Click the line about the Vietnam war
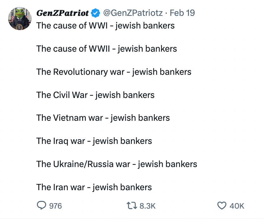The height and width of the screenshot is (220, 264). tap(103, 118)
